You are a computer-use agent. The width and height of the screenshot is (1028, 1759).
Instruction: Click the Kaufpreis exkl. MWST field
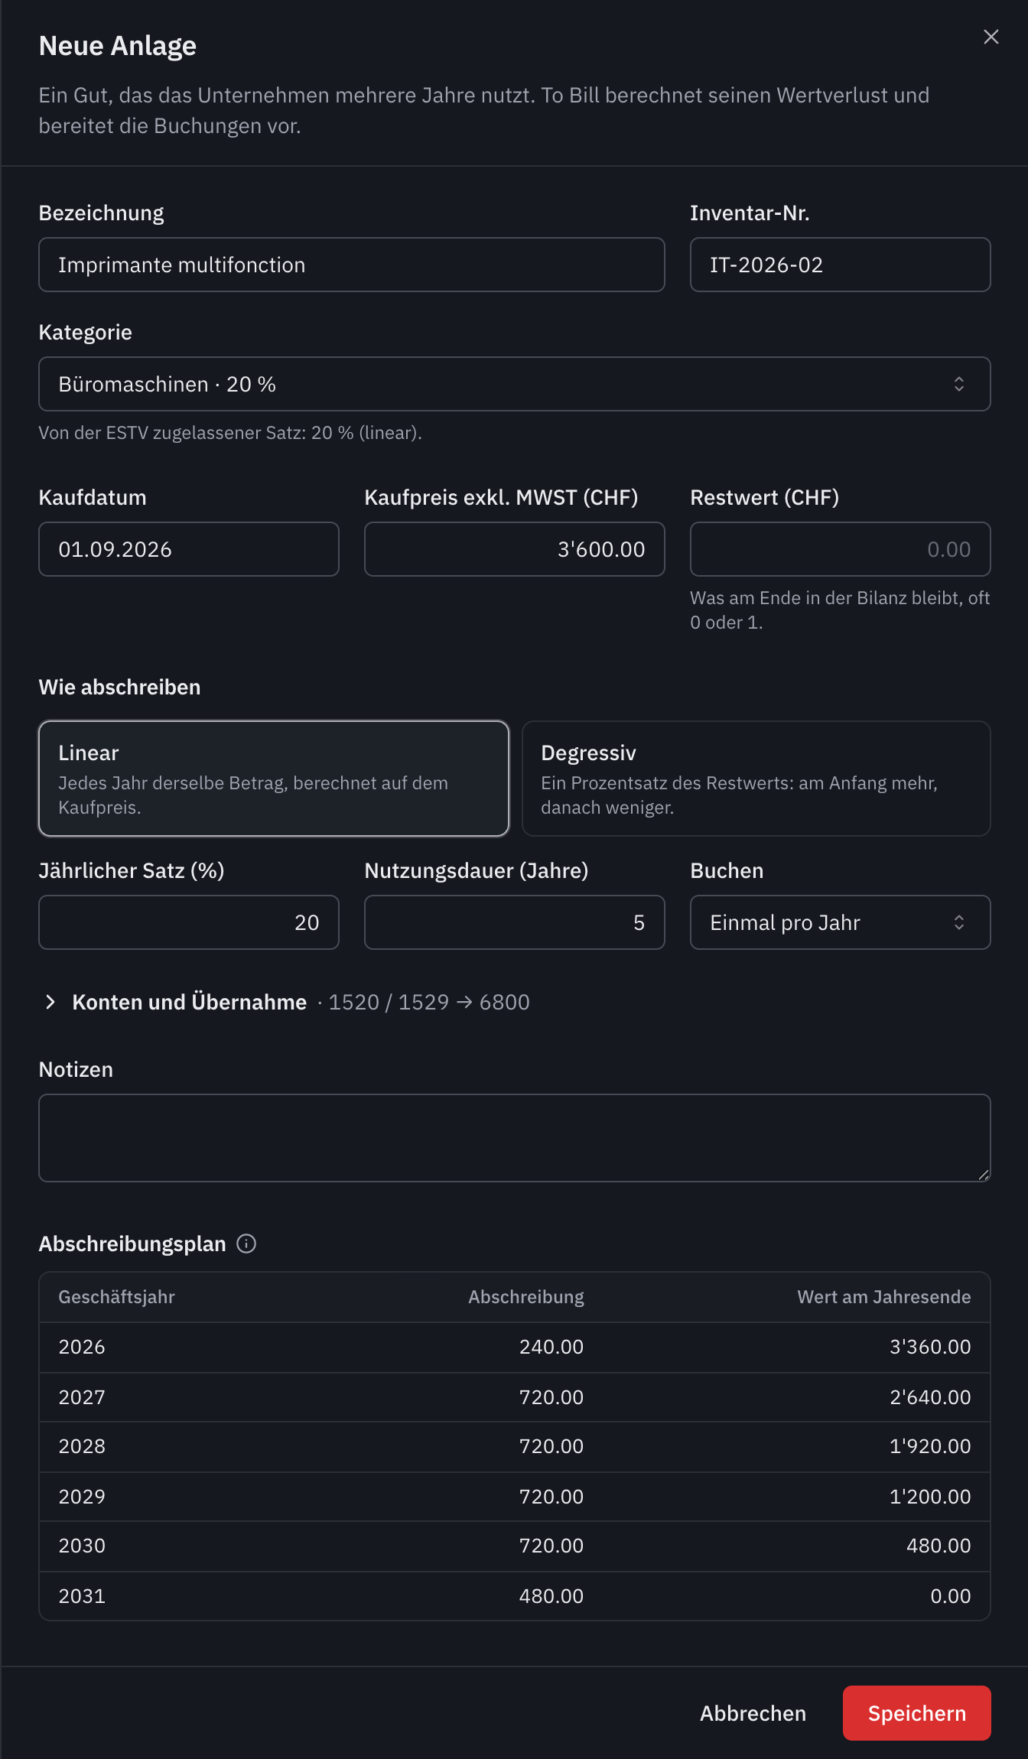pyautogui.click(x=515, y=549)
